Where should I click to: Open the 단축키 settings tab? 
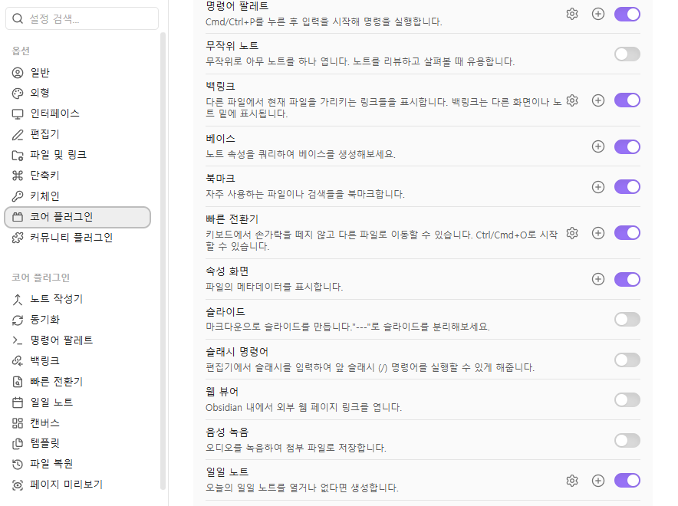77,176
